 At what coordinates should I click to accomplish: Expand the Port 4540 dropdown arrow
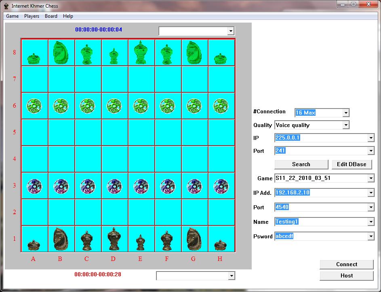(x=371, y=207)
